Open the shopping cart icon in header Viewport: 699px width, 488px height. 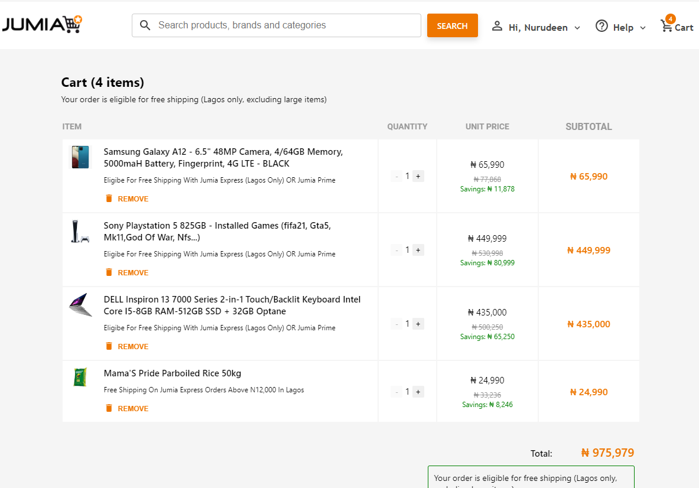[x=667, y=27]
